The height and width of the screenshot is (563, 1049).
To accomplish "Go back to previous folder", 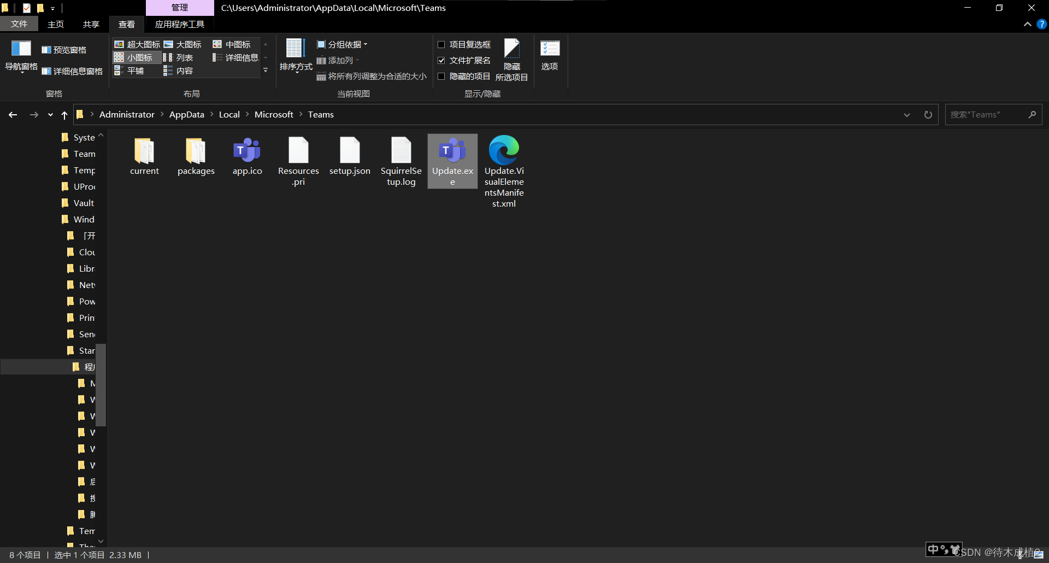I will (x=13, y=115).
